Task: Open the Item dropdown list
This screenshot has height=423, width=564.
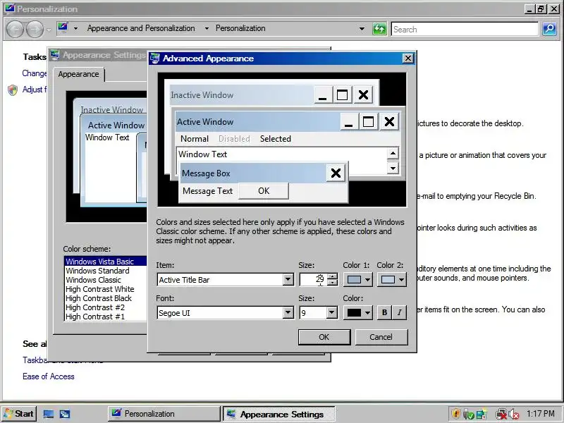Action: pyautogui.click(x=288, y=279)
